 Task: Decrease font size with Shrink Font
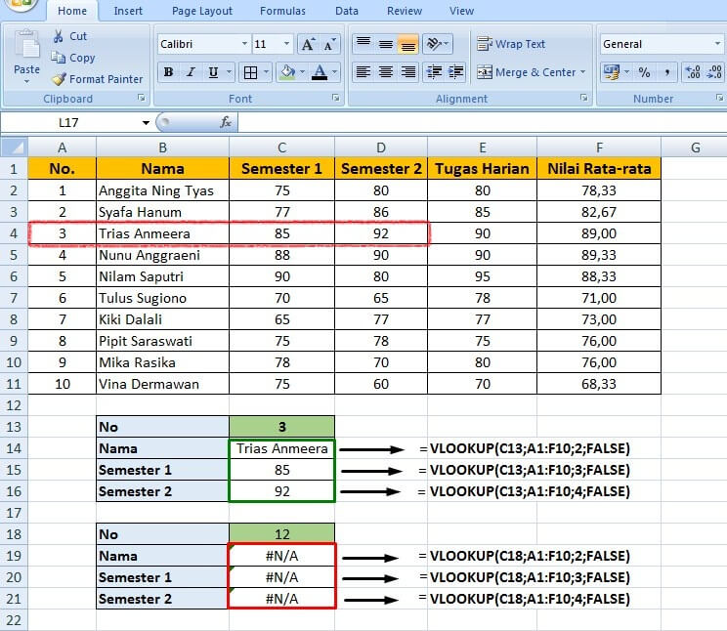(329, 45)
